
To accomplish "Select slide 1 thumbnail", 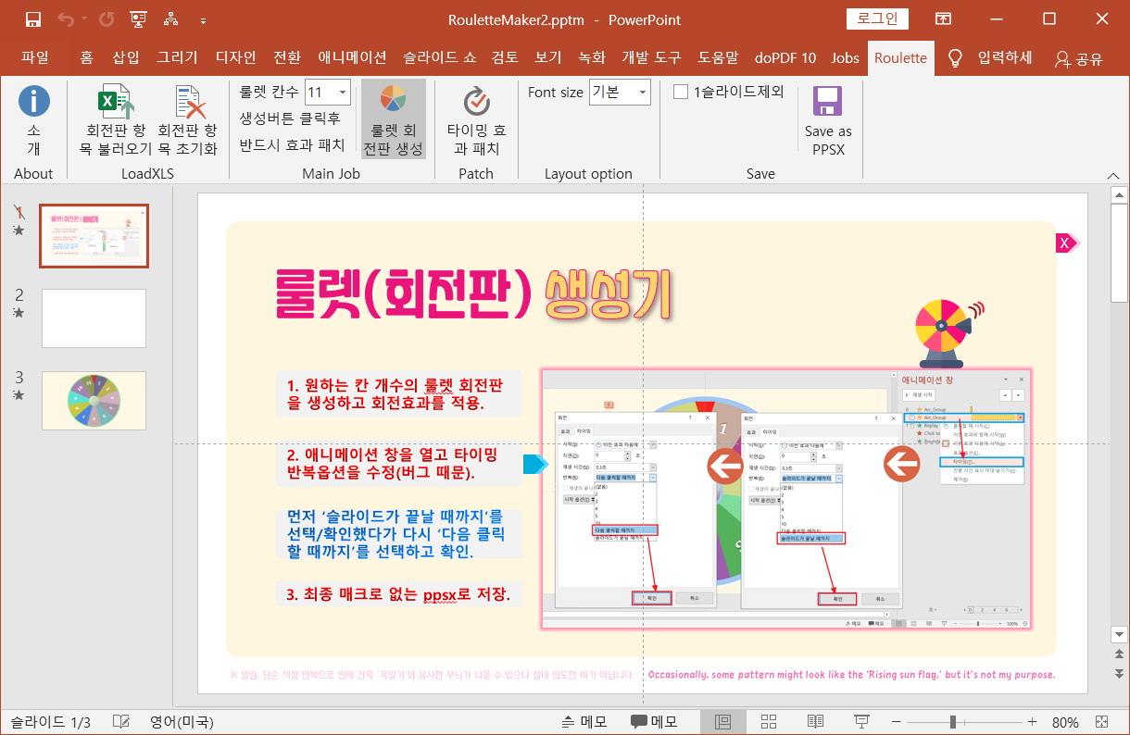I will tap(94, 236).
